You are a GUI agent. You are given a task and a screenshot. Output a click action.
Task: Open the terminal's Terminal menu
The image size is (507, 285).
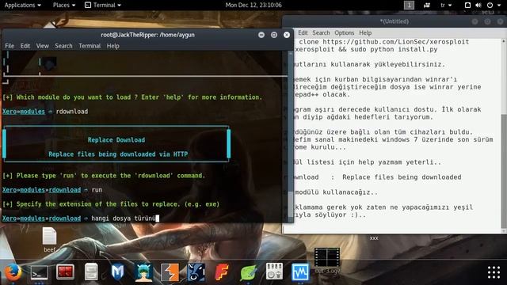pos(90,46)
